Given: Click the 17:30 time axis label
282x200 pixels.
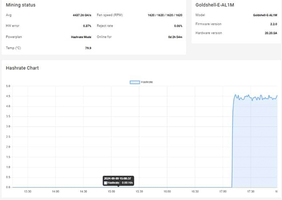Looking at the screenshot, I should [x=251, y=191].
